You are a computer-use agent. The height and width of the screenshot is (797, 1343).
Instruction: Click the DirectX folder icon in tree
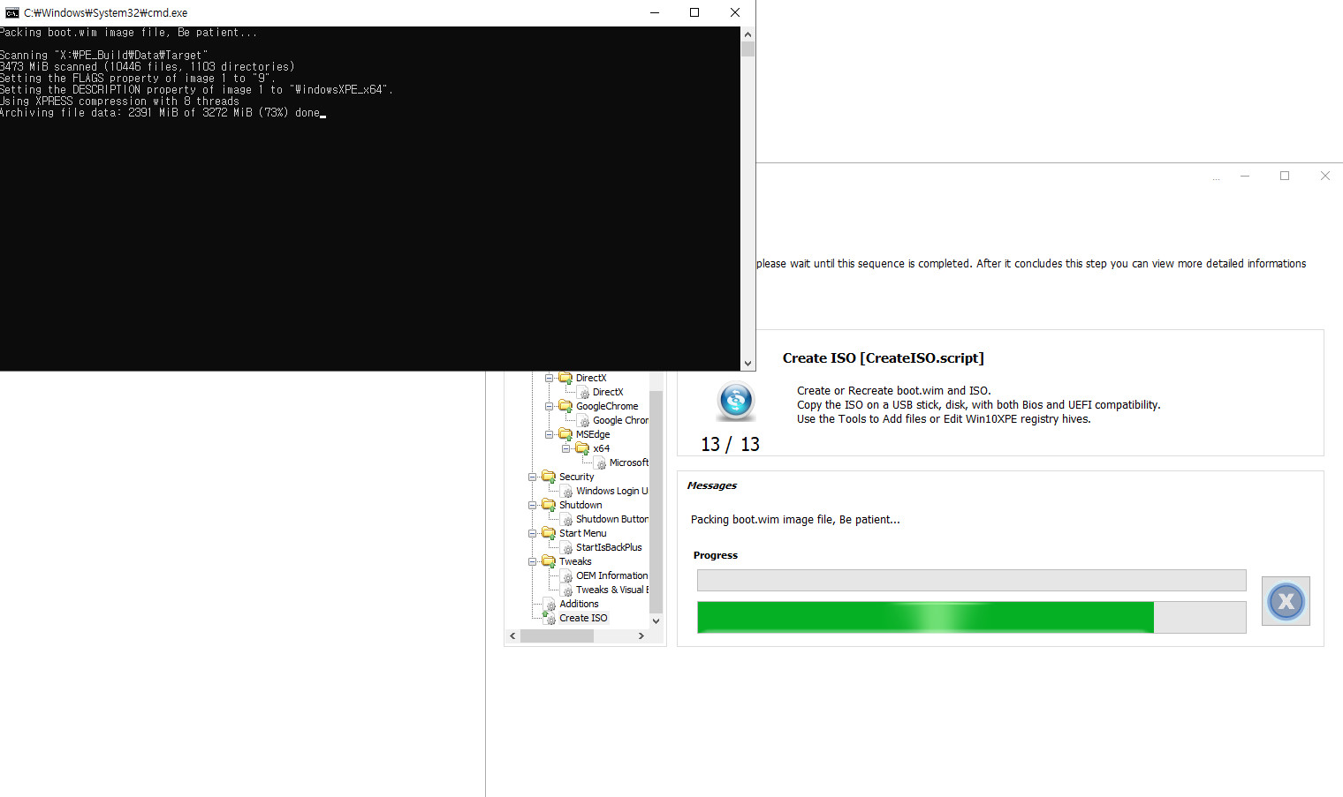tap(565, 378)
